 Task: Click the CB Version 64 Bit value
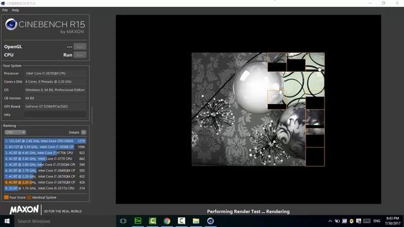click(x=56, y=98)
